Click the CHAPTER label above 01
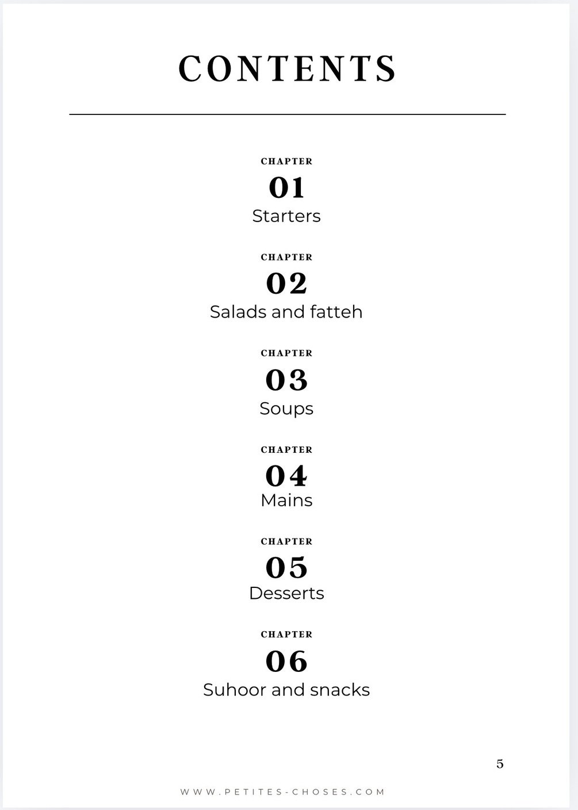The image size is (578, 810). click(286, 162)
